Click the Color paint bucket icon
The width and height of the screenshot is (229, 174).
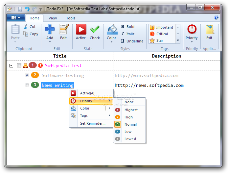click(x=112, y=29)
